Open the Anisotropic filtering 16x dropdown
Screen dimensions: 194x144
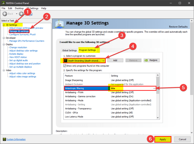[x=154, y=88]
